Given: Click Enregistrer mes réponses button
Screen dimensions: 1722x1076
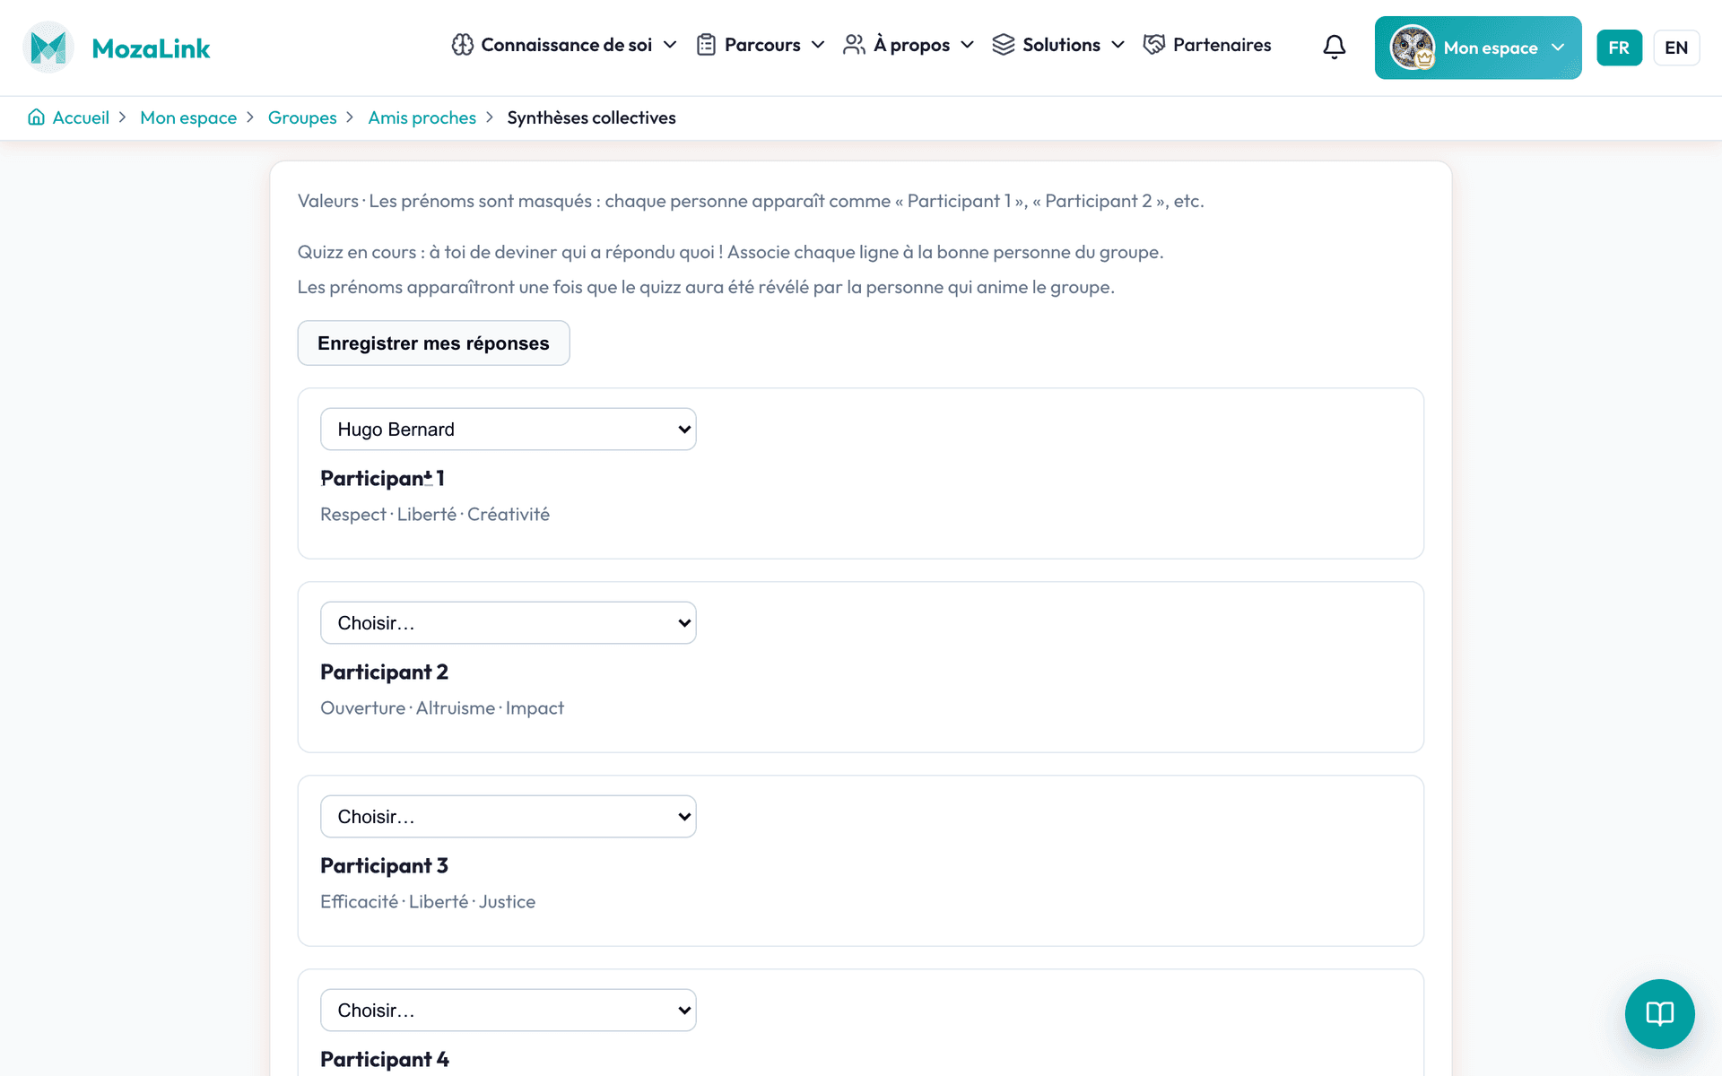Looking at the screenshot, I should click(x=433, y=343).
